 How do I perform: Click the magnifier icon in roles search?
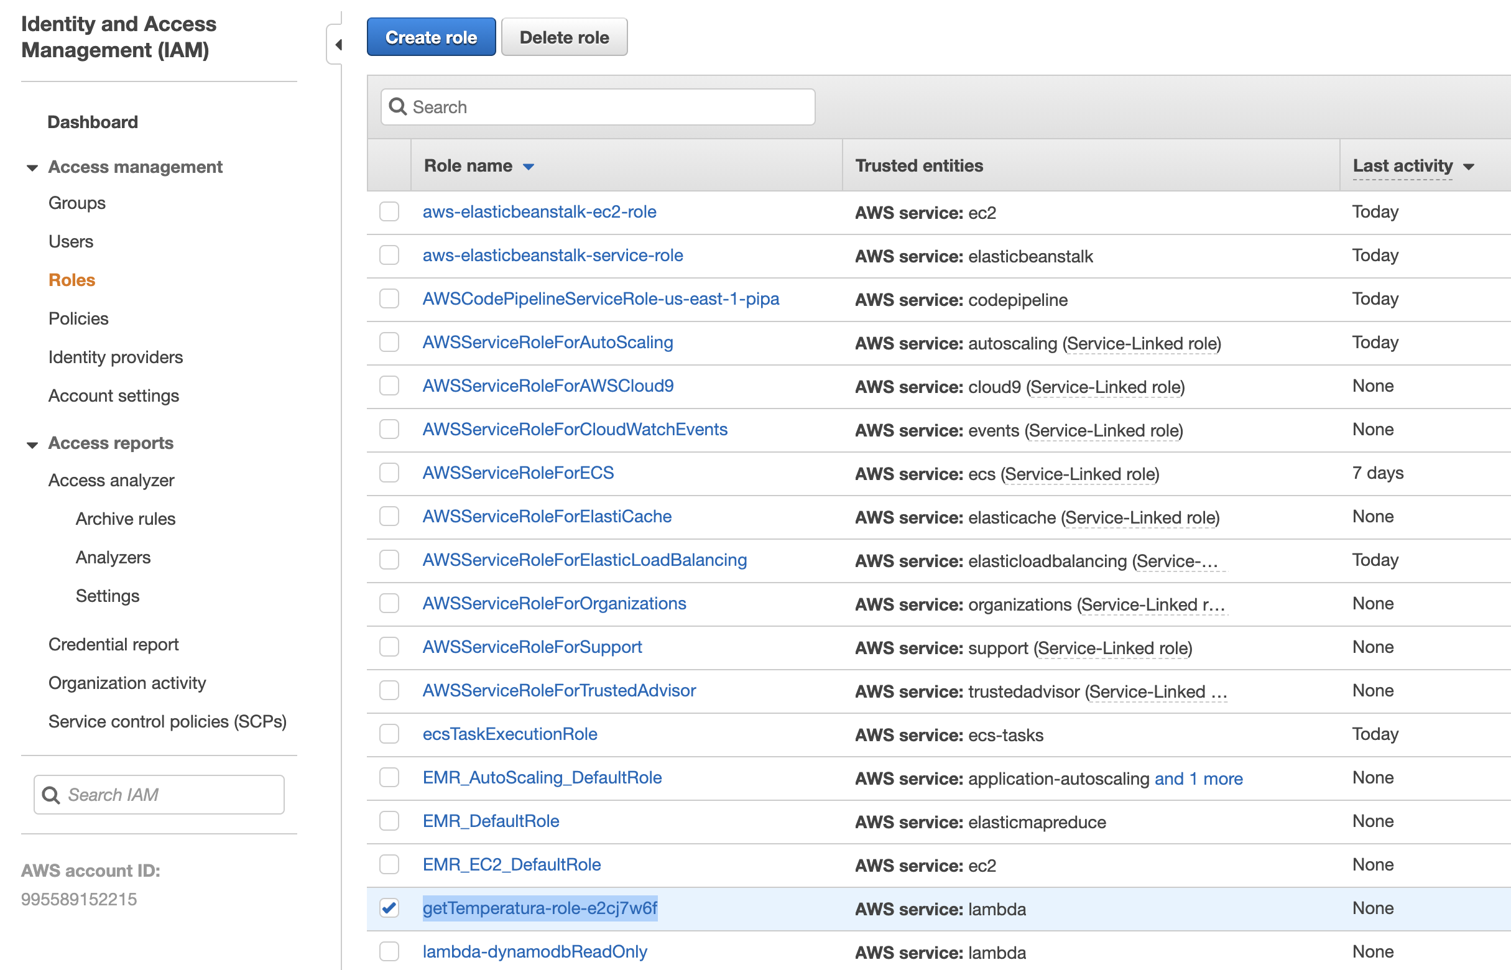(x=397, y=106)
